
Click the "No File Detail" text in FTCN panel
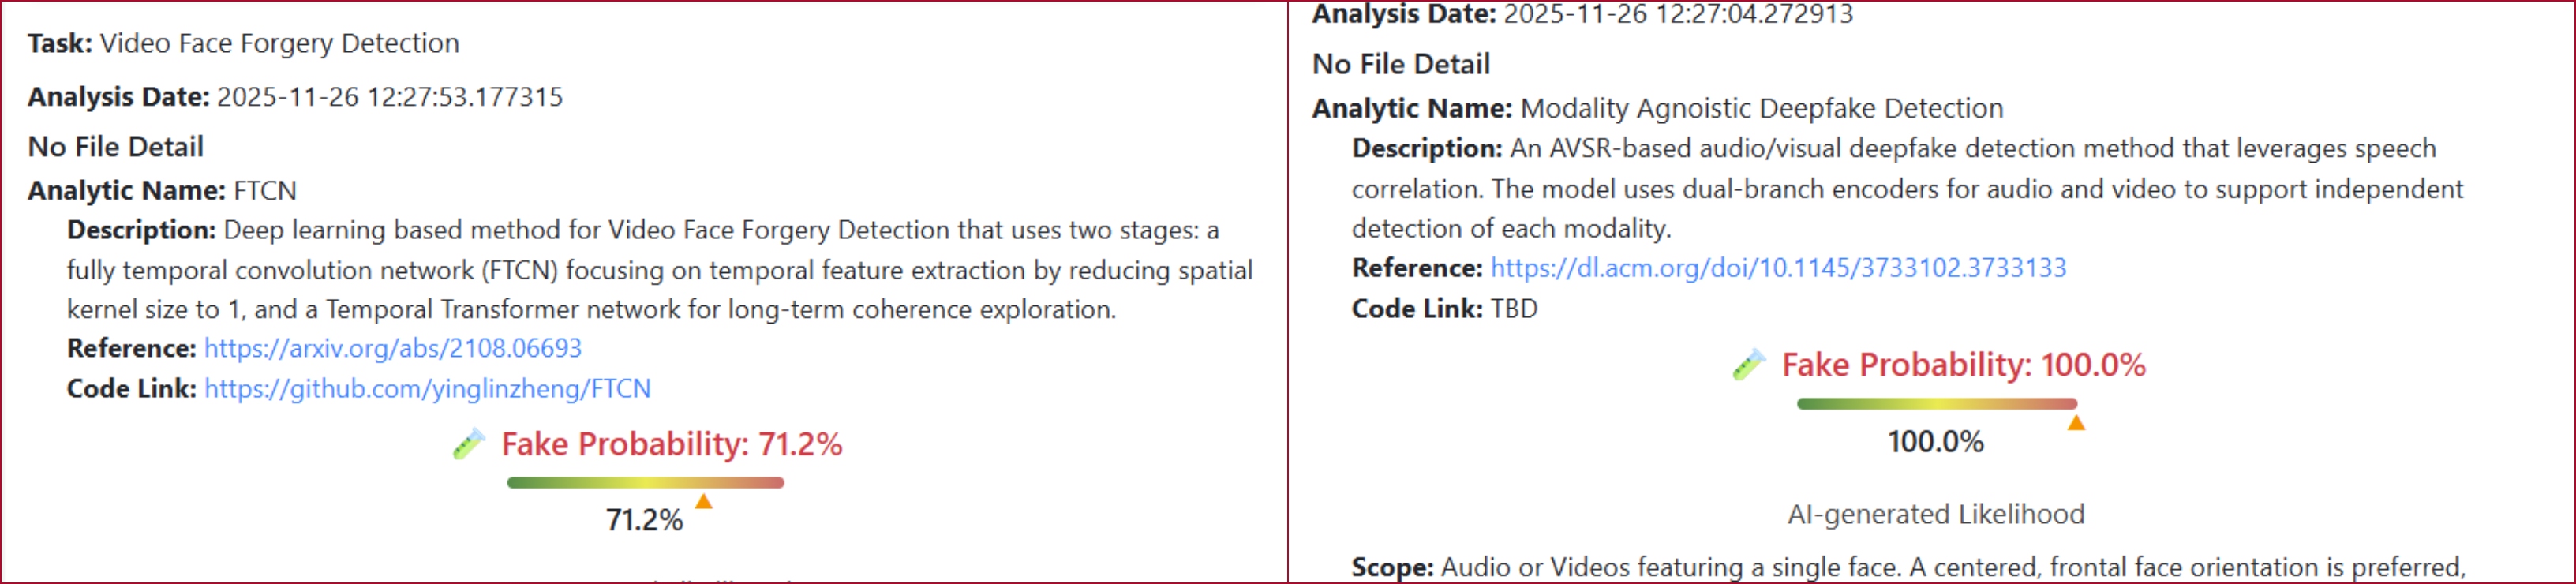coord(116,147)
